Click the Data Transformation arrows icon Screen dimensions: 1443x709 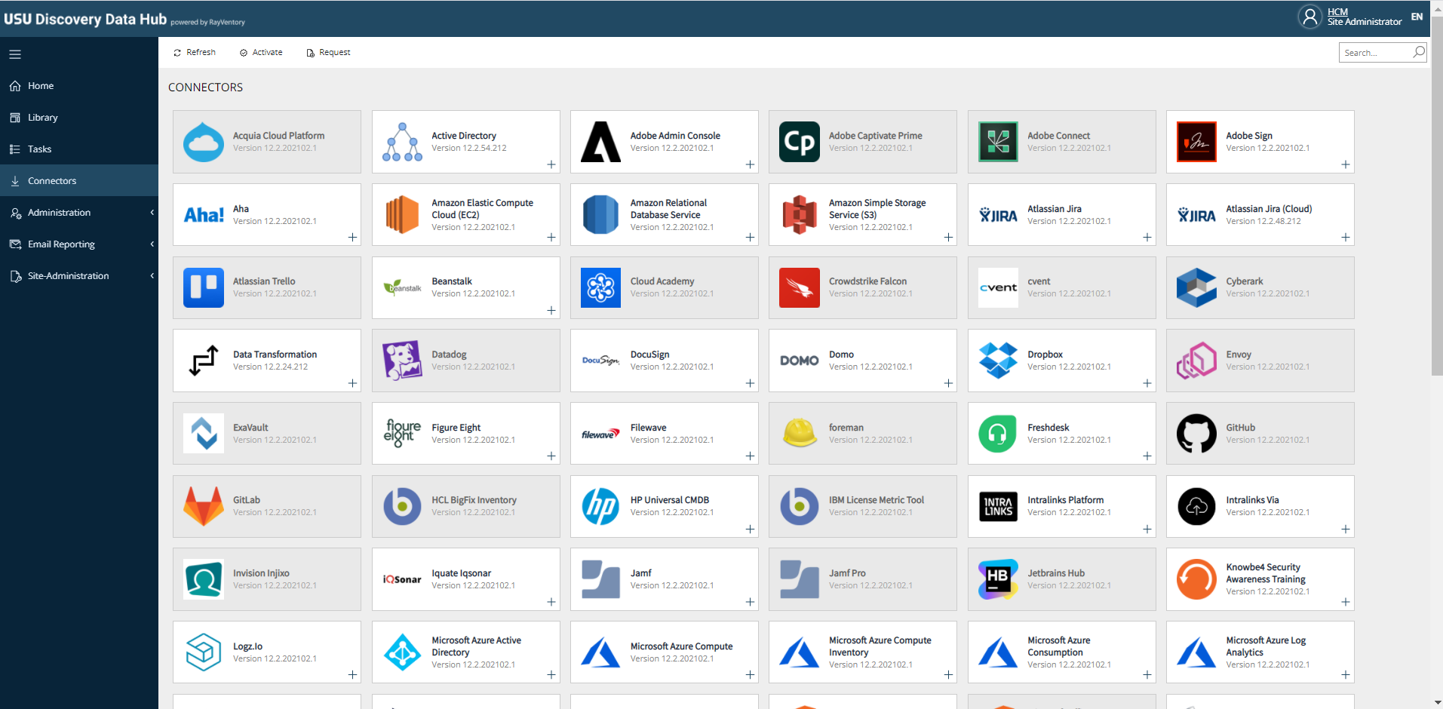coord(204,361)
